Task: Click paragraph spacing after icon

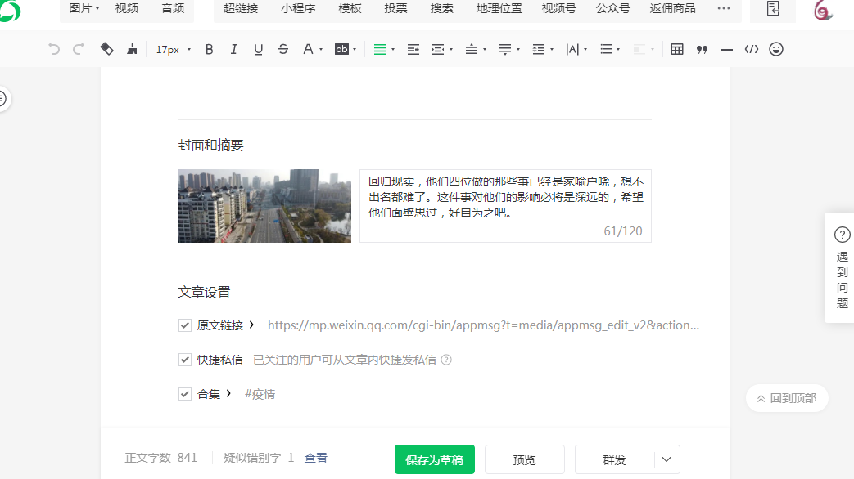Action: [x=505, y=50]
